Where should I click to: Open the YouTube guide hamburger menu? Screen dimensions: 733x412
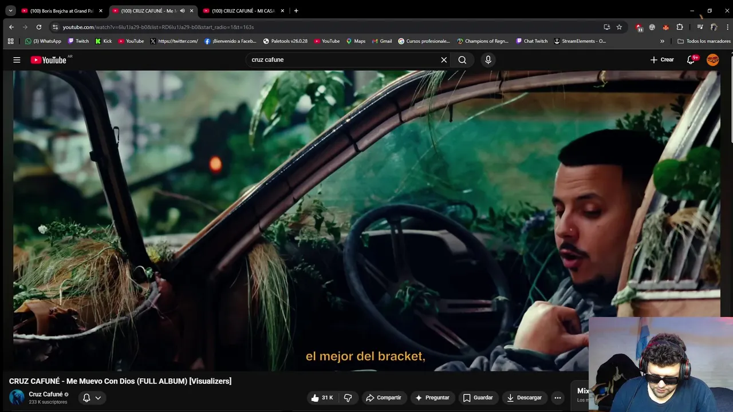(x=17, y=60)
